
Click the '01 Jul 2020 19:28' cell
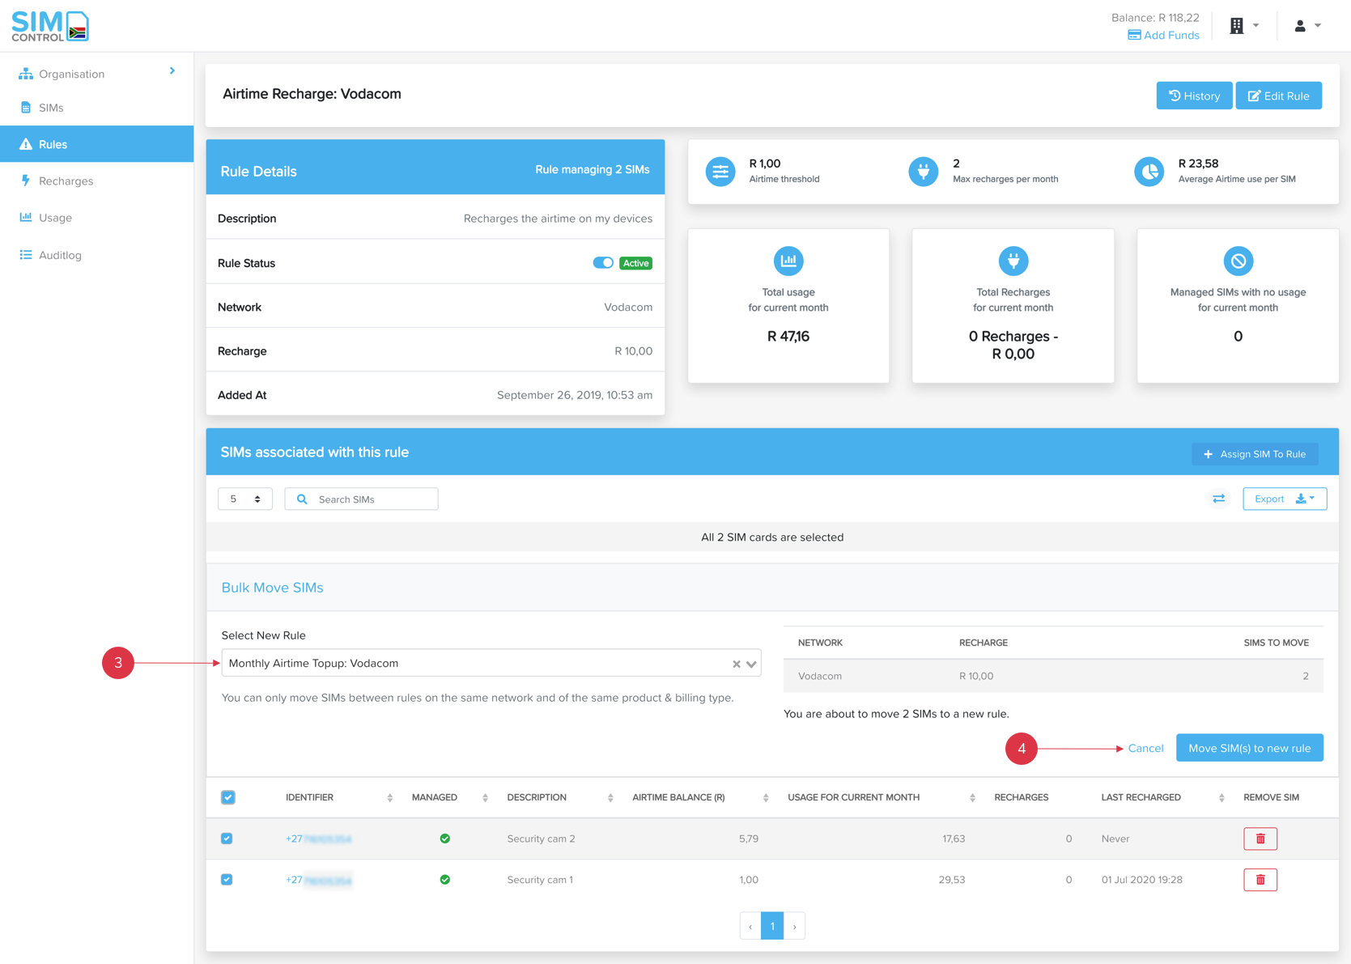(x=1141, y=880)
